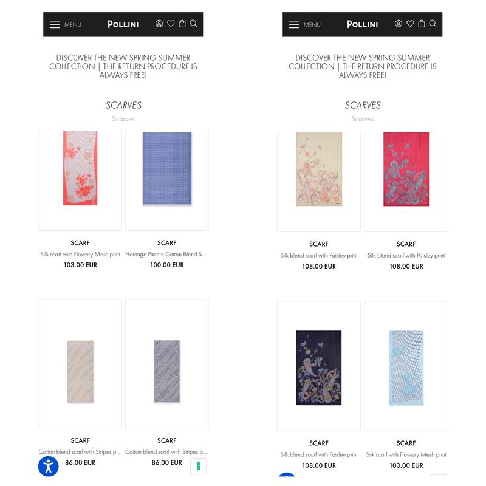
Task: Open Heritage Pattern Cotton Blend product title
Action: click(x=165, y=254)
